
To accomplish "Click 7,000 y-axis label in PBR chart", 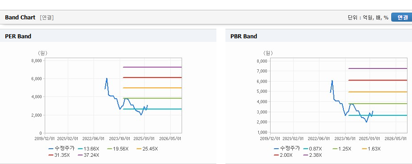I will click(262, 71).
